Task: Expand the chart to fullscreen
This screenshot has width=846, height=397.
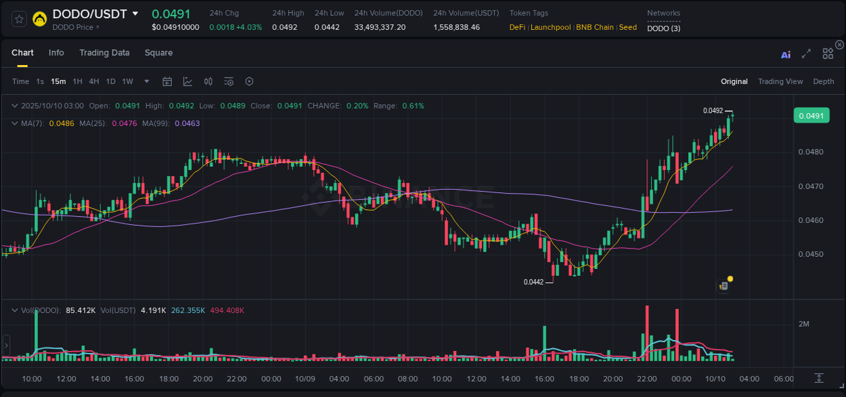Action: pyautogui.click(x=806, y=55)
